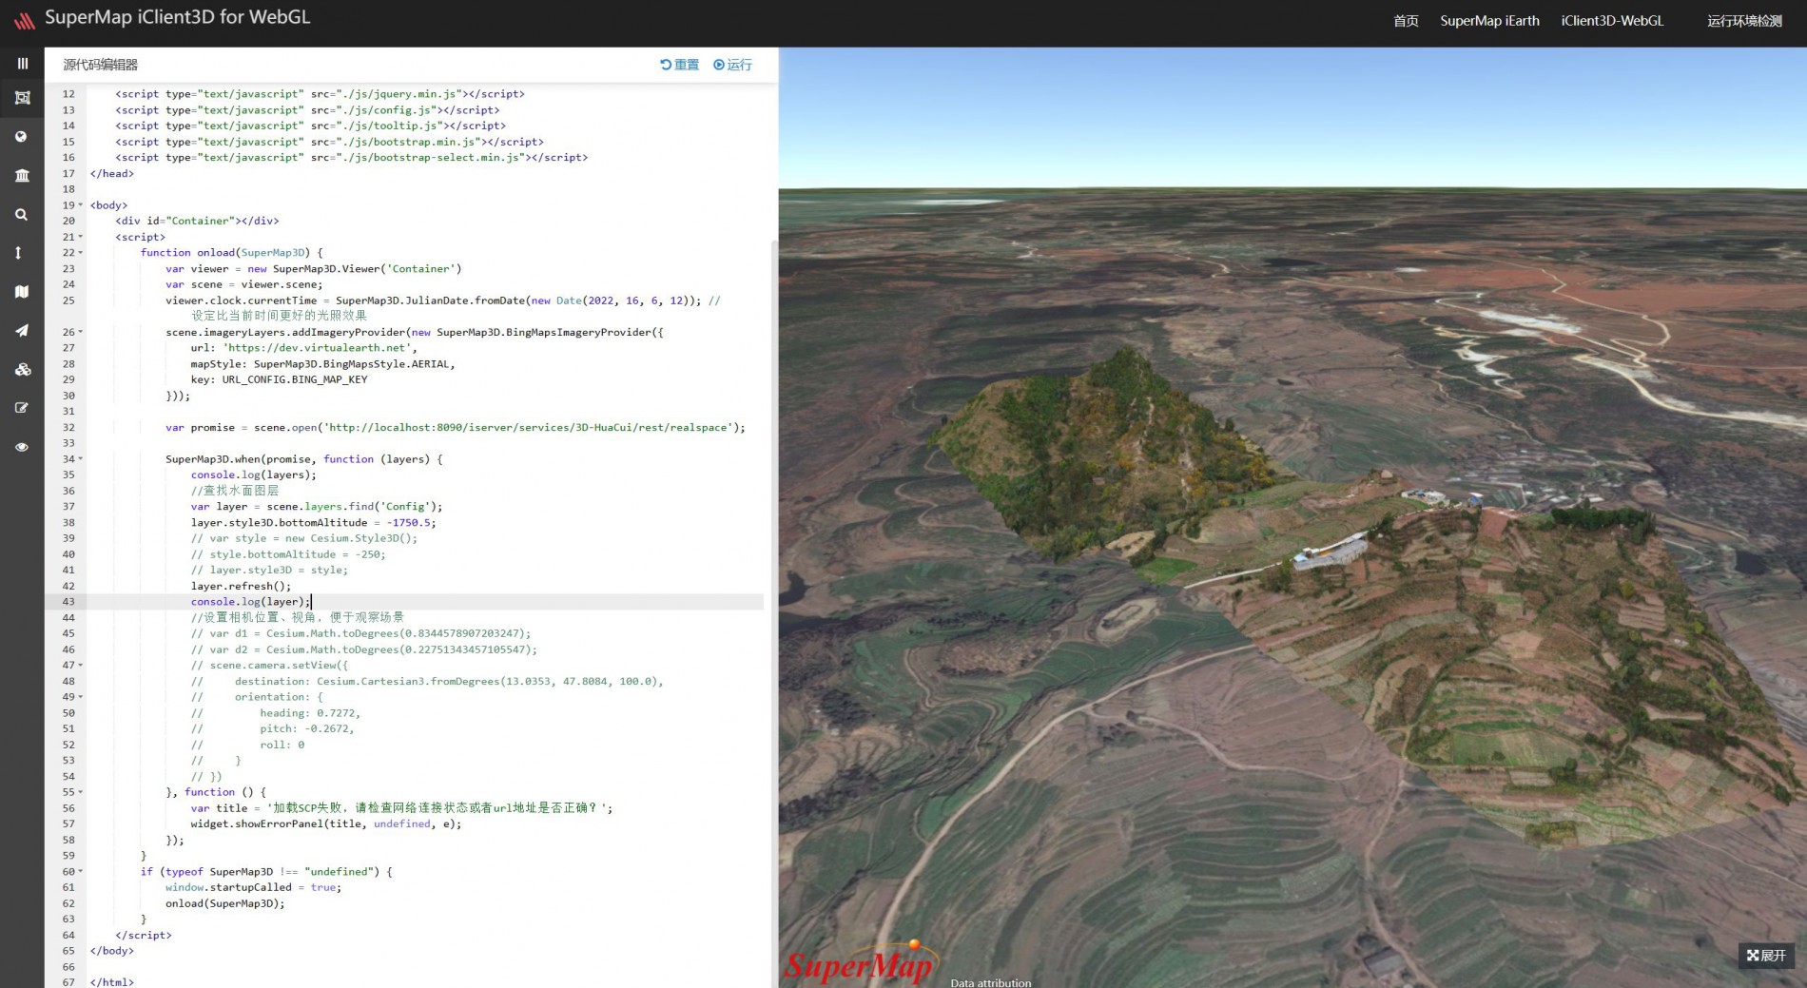This screenshot has height=988, width=1807.
Task: Click the Data attribution link
Action: pos(990,982)
